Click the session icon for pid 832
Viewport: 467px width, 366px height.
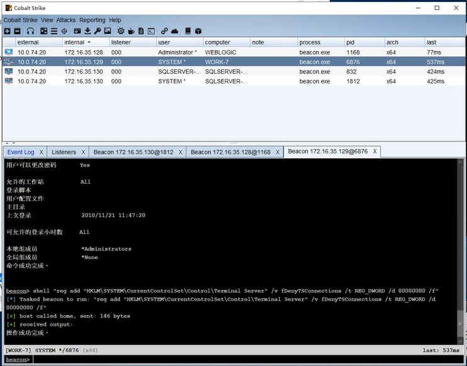9,72
